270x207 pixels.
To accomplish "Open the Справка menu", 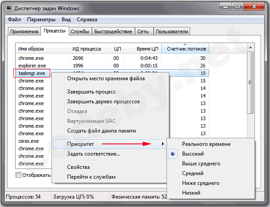I will click(87, 20).
